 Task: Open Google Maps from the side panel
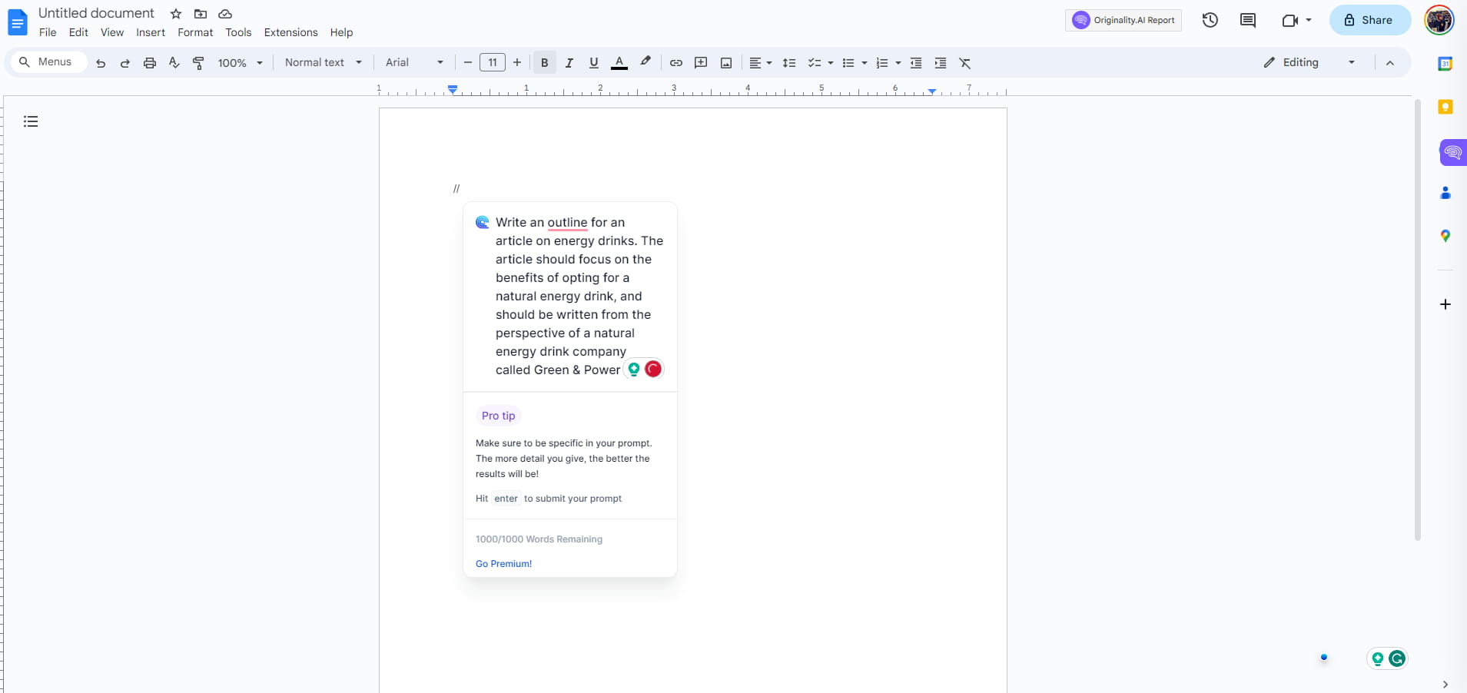pos(1445,237)
